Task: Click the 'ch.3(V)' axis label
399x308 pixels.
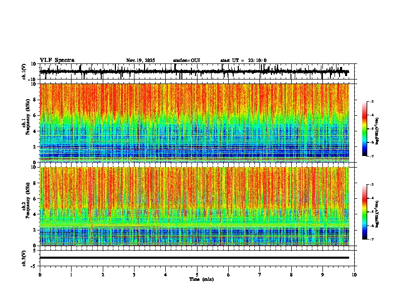Action: tap(24, 259)
